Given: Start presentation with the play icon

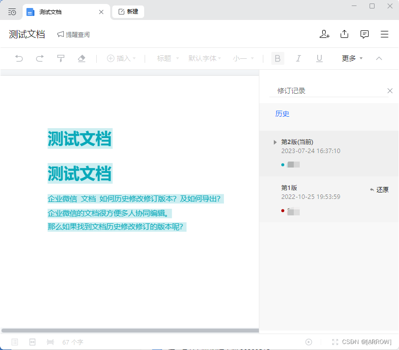Looking at the screenshot, I should coord(309,342).
